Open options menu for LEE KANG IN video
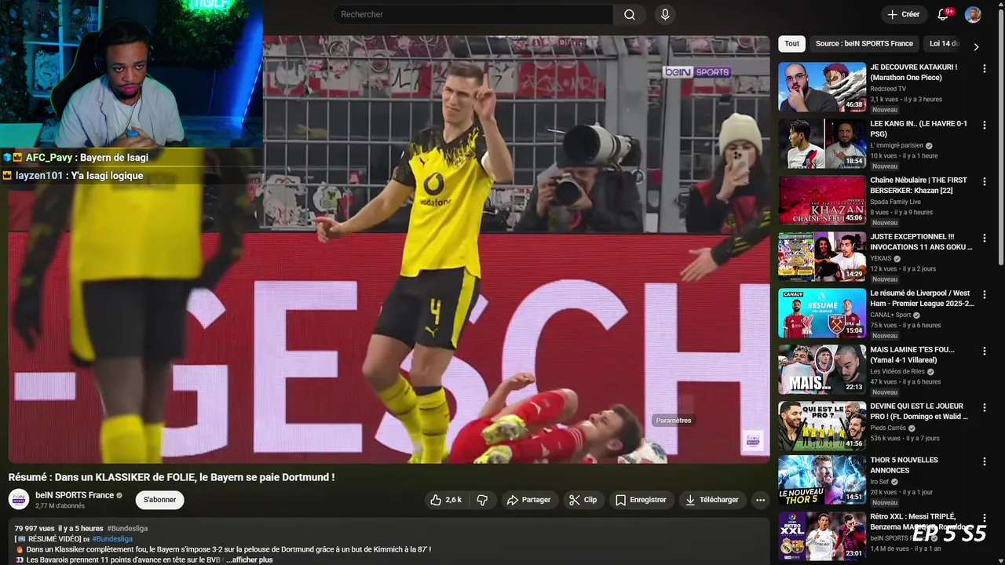1005x565 pixels. [984, 125]
